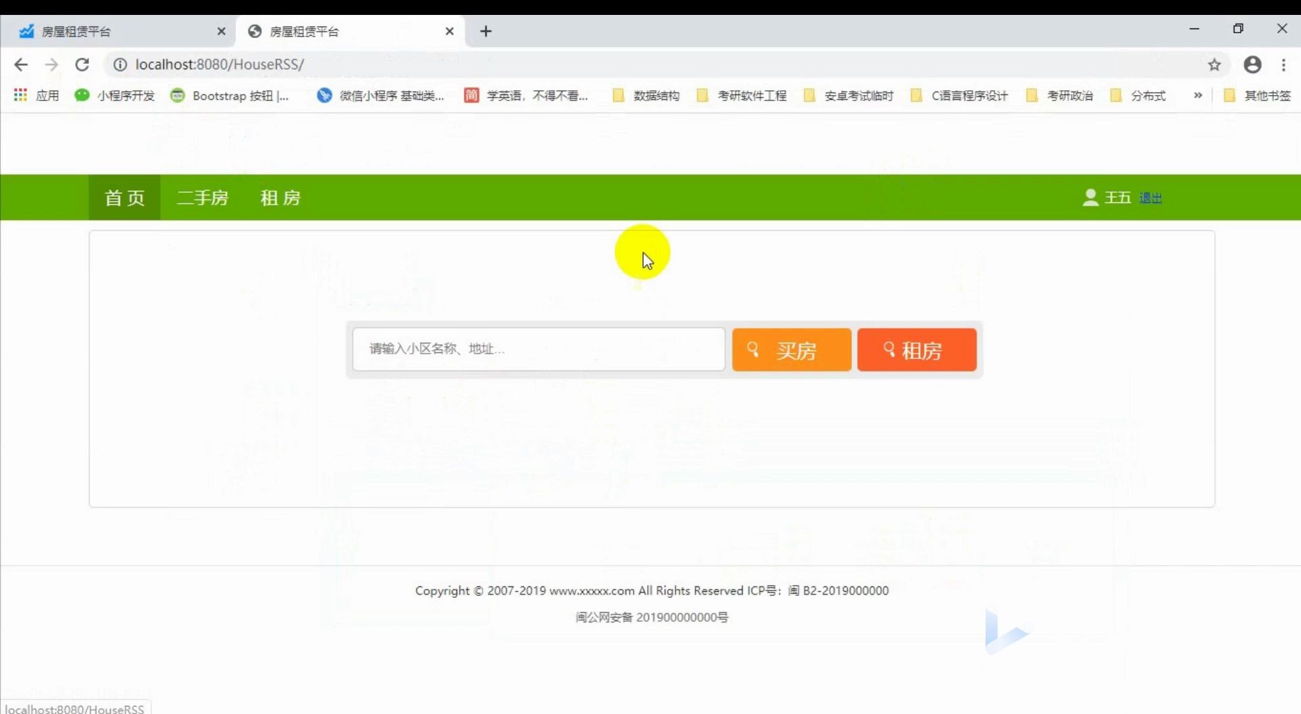This screenshot has height=714, width=1301.
Task: Open the 分布式 bookmark folder
Action: click(x=1138, y=96)
